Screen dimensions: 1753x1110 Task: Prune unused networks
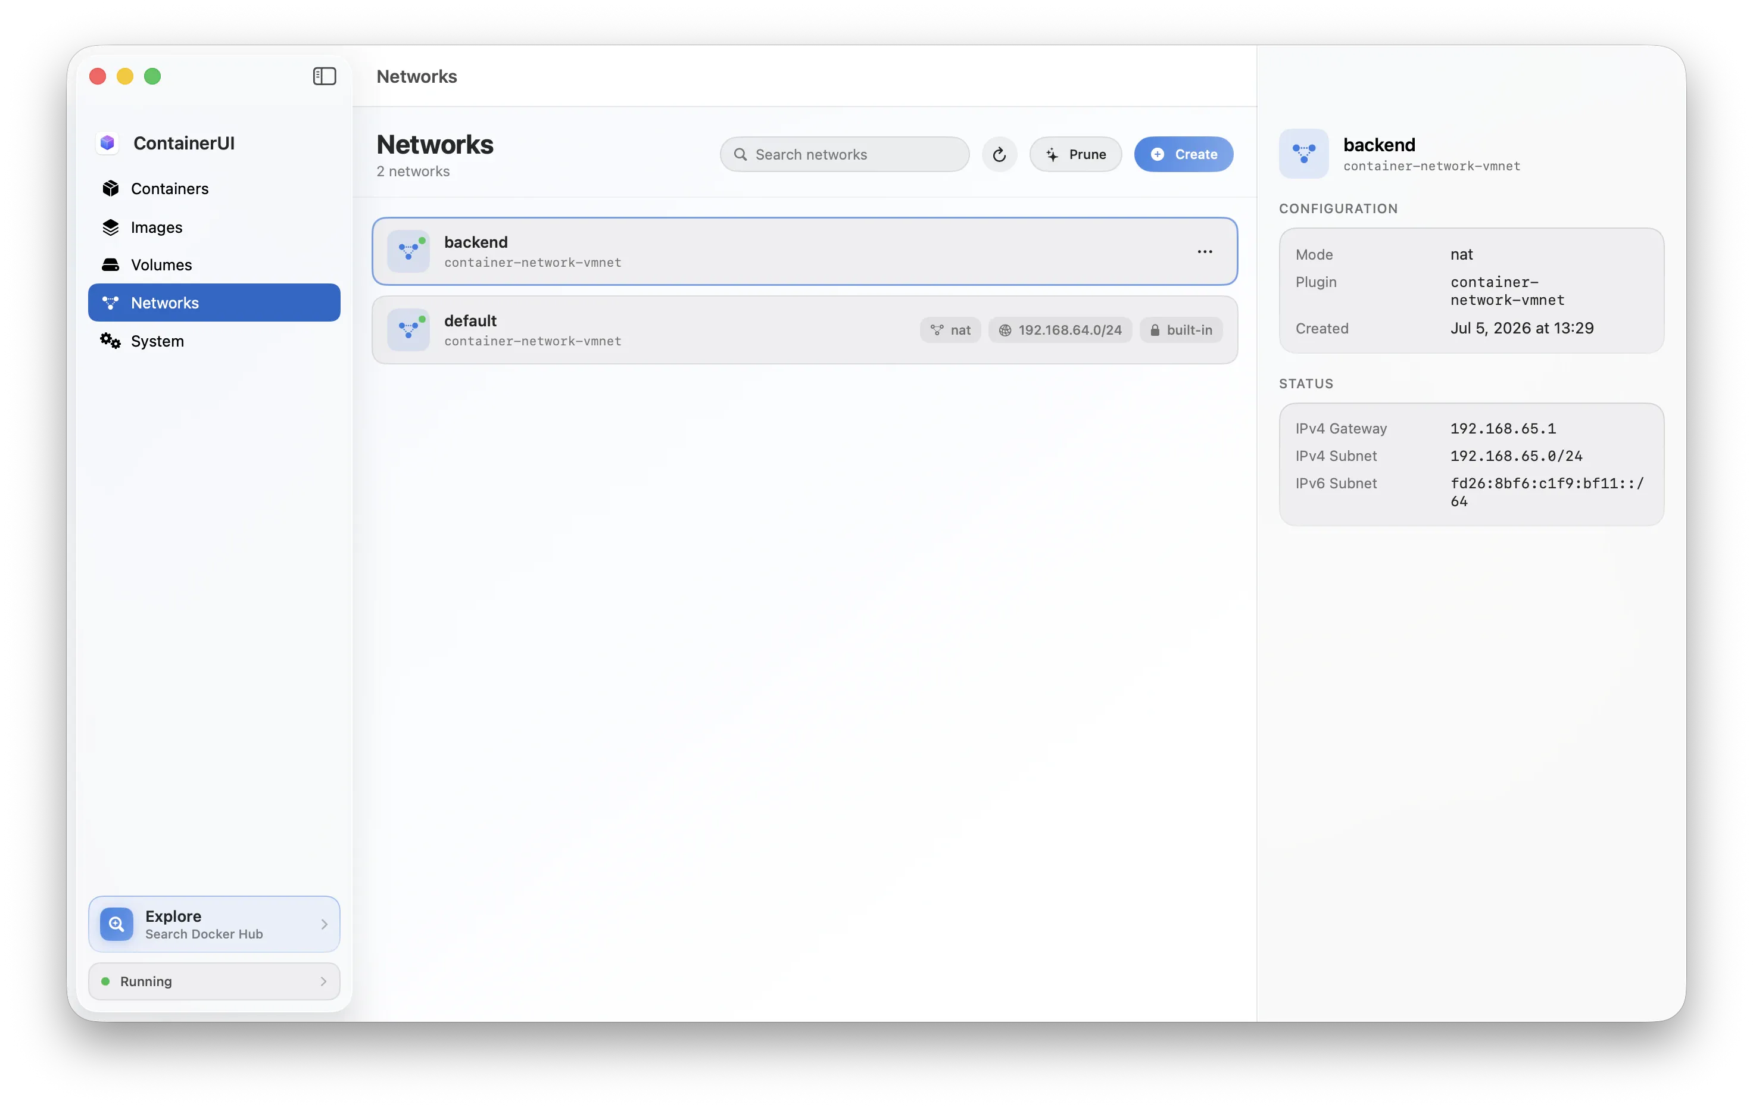(x=1075, y=154)
